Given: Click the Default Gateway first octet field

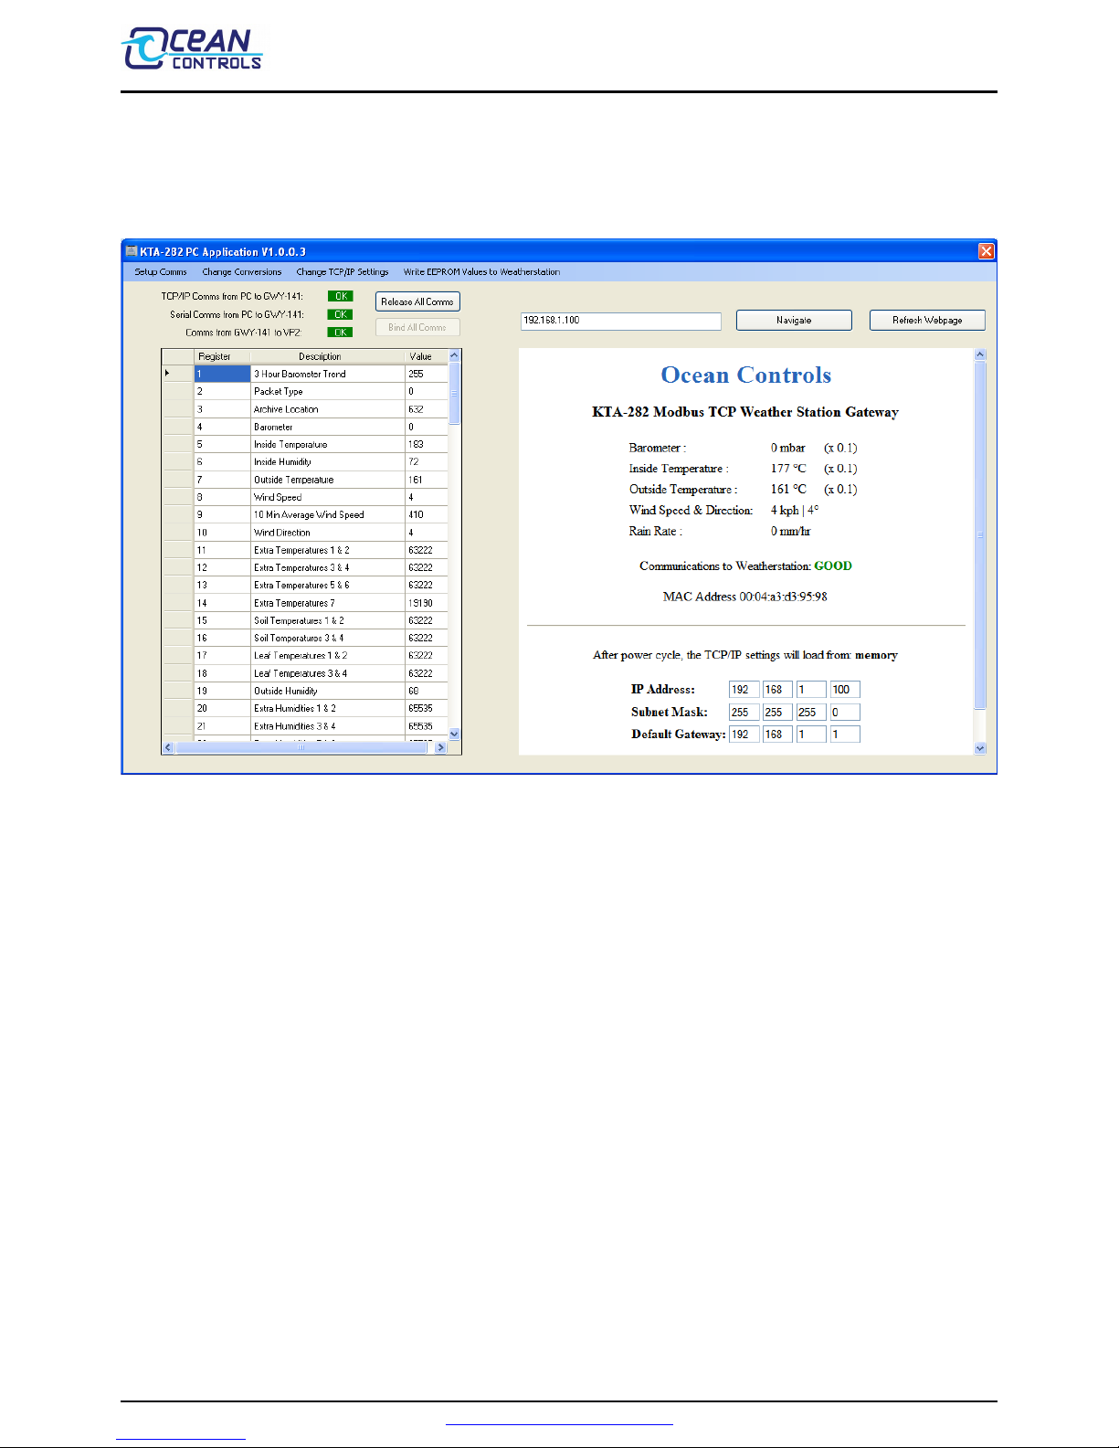Looking at the screenshot, I should 744,734.
